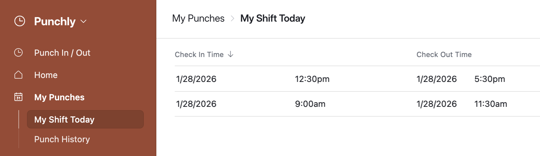
Task: Click the 11:30am check-out time cell
Action: [x=490, y=104]
